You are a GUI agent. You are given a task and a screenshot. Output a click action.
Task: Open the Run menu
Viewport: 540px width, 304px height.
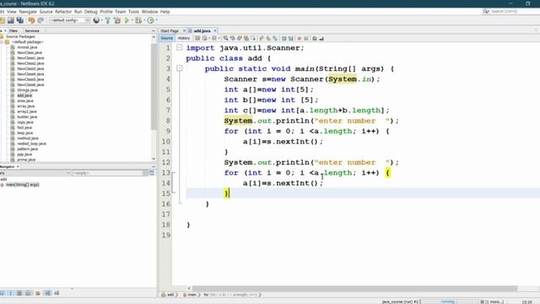click(78, 11)
